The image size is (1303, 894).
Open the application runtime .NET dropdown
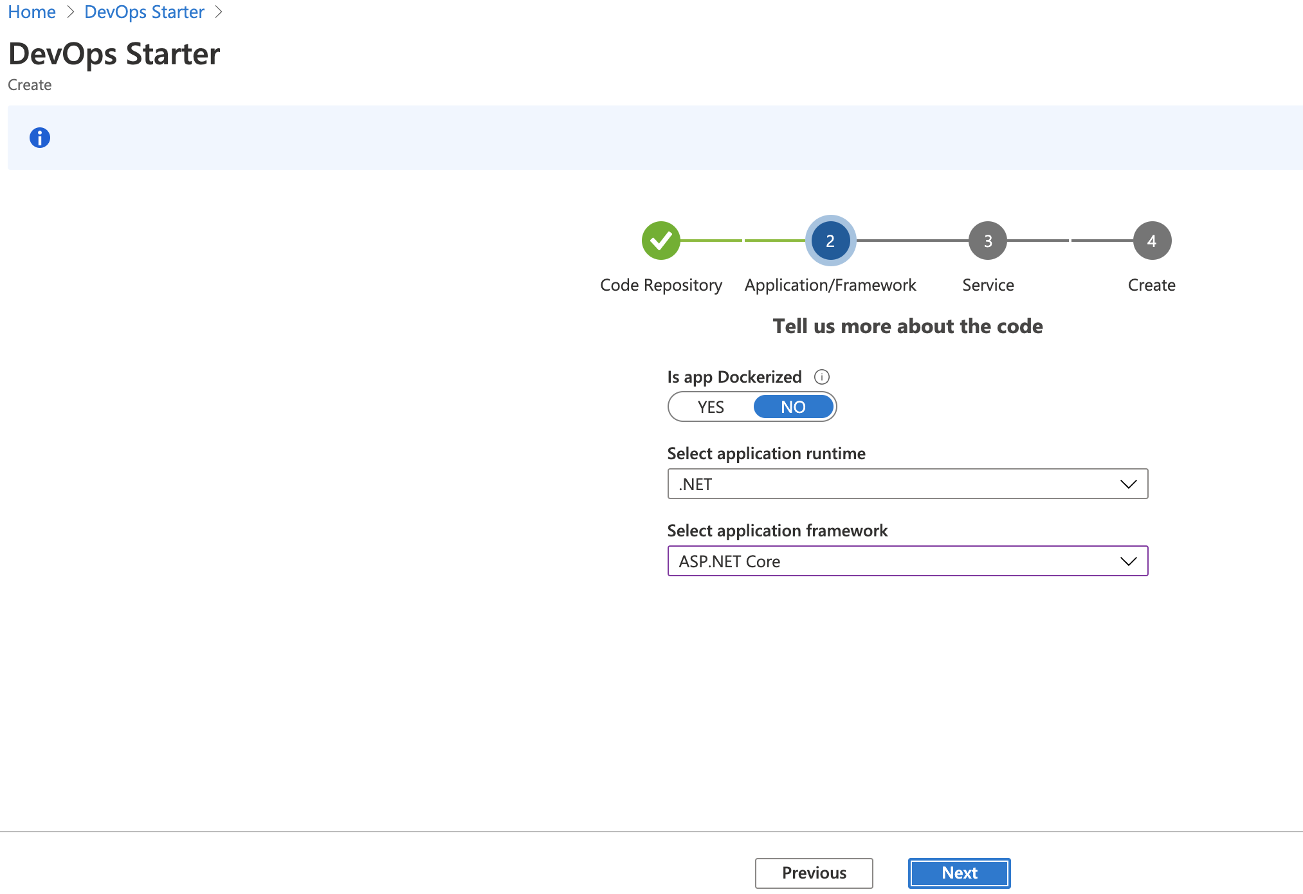coord(894,484)
